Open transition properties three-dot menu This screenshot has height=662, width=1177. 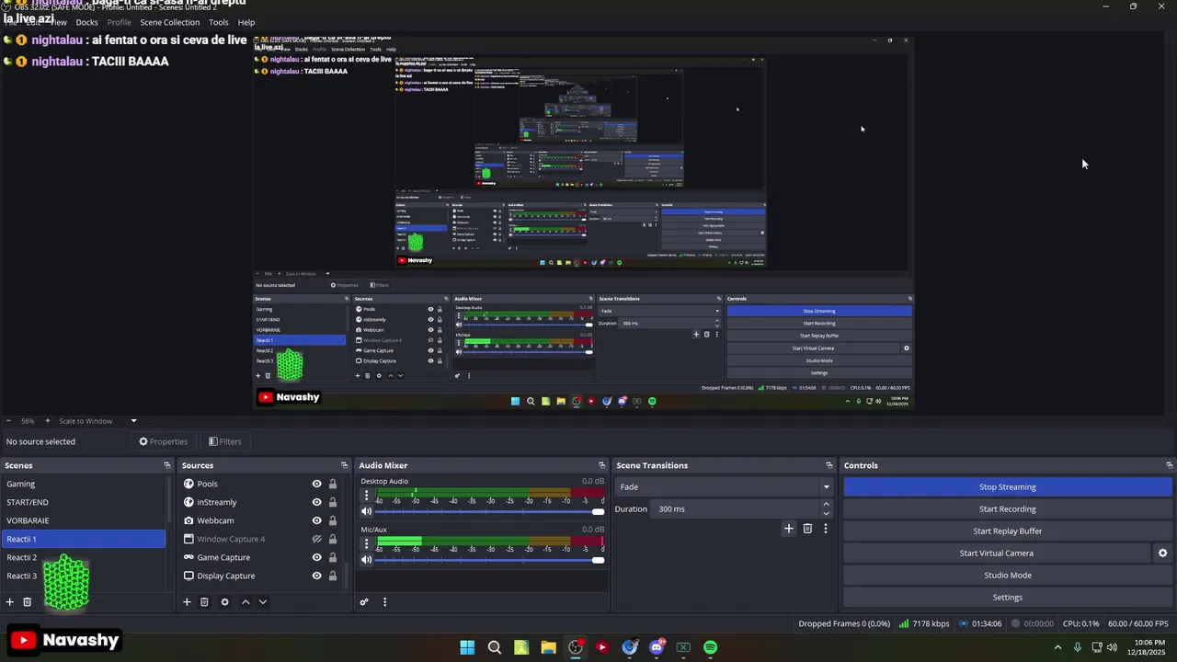click(825, 529)
